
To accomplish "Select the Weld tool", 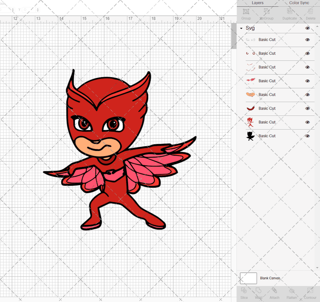I will (259, 294).
